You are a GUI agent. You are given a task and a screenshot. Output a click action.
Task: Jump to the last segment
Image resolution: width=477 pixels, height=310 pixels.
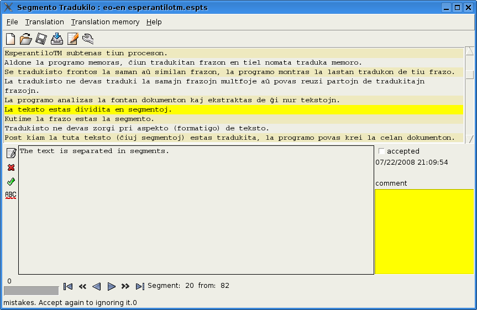pos(140,286)
